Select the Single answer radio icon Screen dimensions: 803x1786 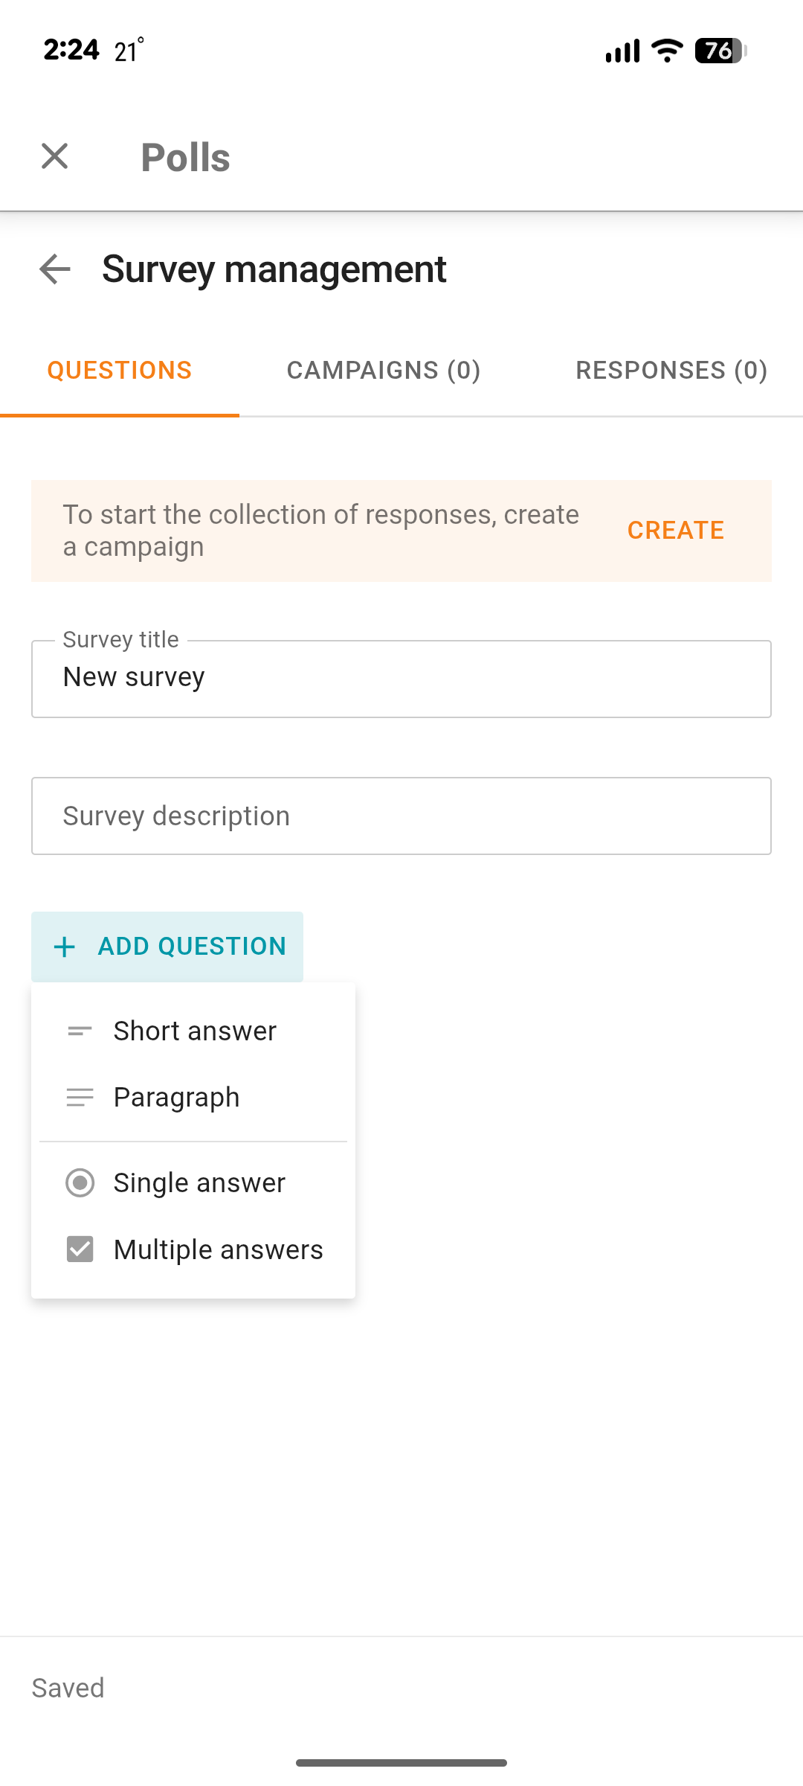pyautogui.click(x=80, y=1183)
